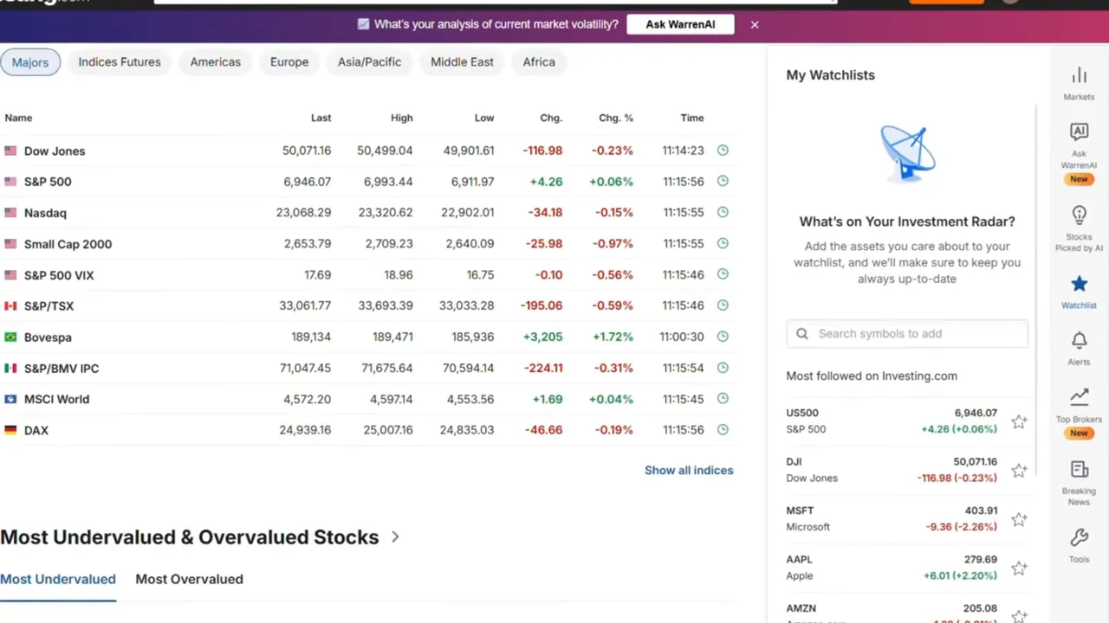Image resolution: width=1109 pixels, height=623 pixels.
Task: Select the Asia/Pacific tab
Action: [370, 62]
